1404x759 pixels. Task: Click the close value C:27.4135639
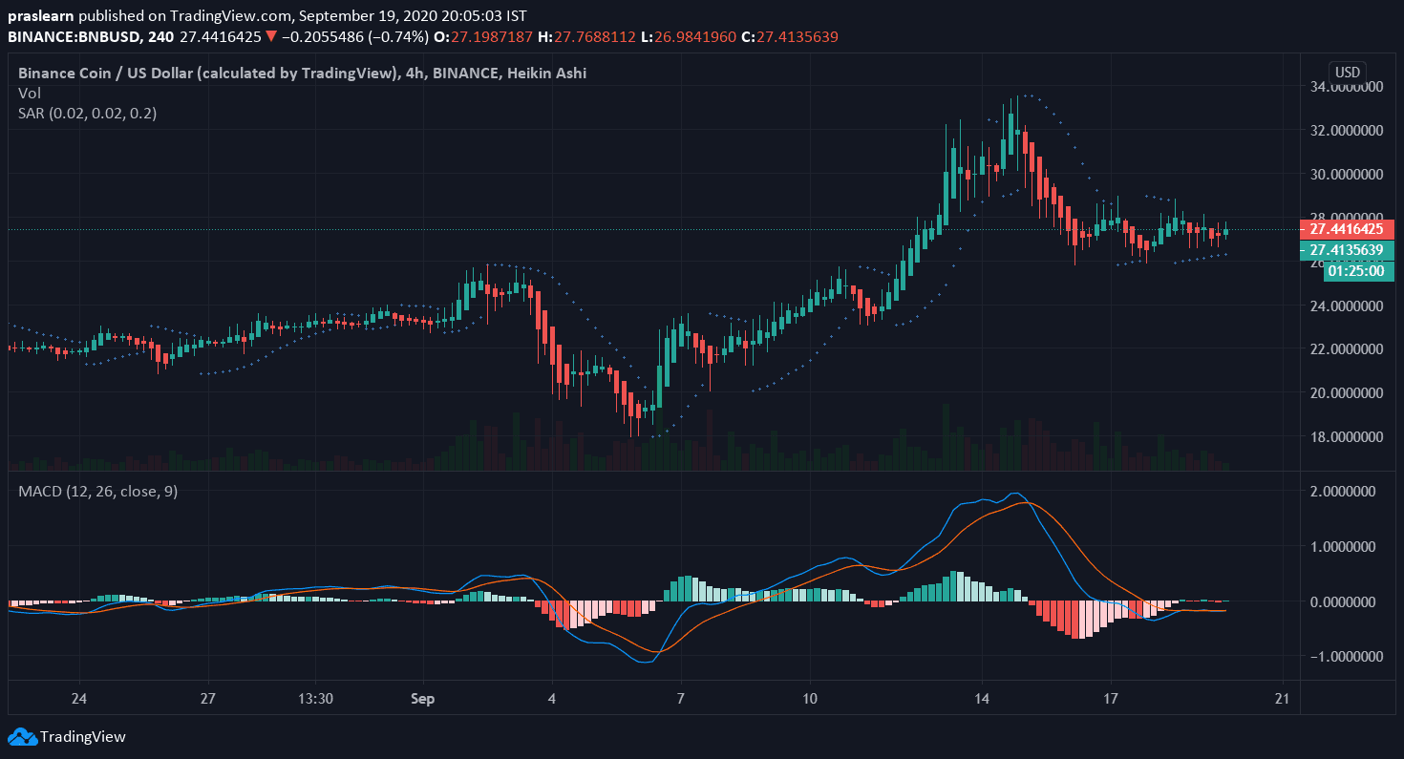tap(789, 36)
